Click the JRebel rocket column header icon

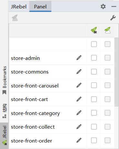tap(94, 30)
